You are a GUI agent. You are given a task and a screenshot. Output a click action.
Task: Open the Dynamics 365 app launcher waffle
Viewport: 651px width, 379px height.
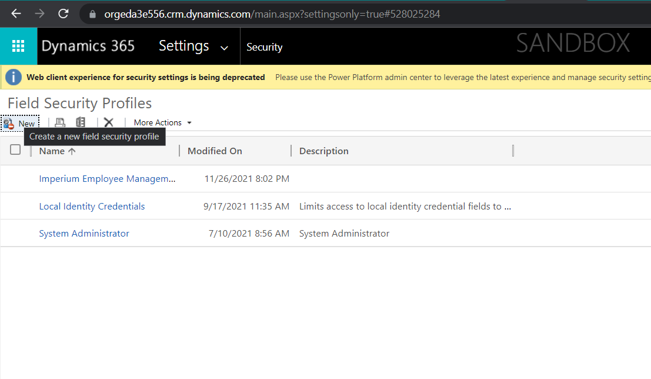(x=18, y=46)
